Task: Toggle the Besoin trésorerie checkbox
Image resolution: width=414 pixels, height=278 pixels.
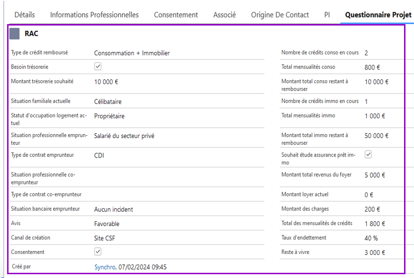Action: 98,67
